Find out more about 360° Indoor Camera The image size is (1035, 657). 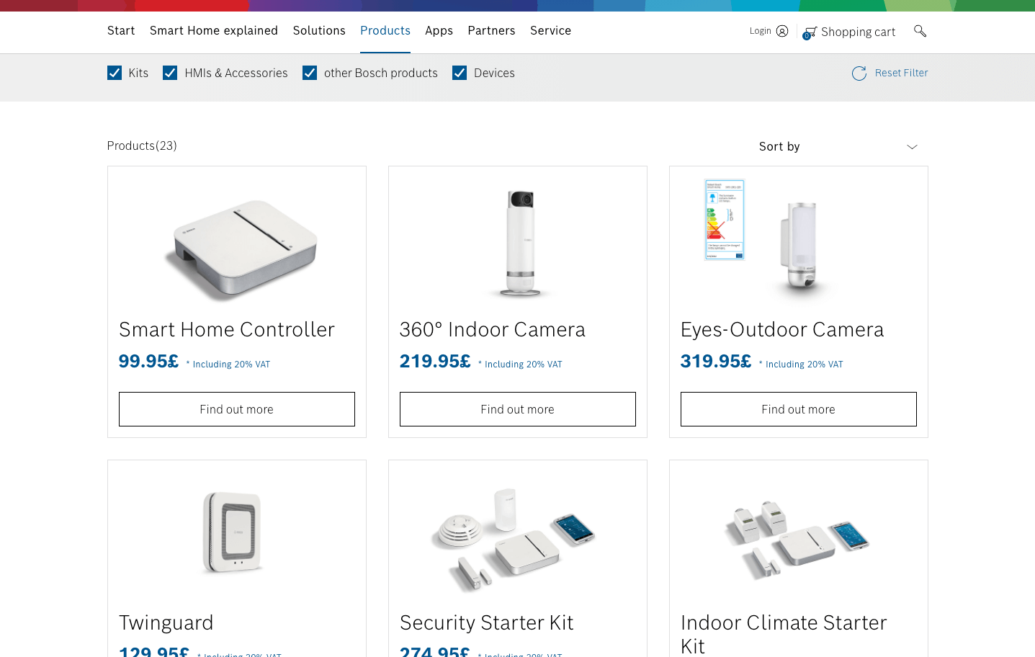point(518,409)
